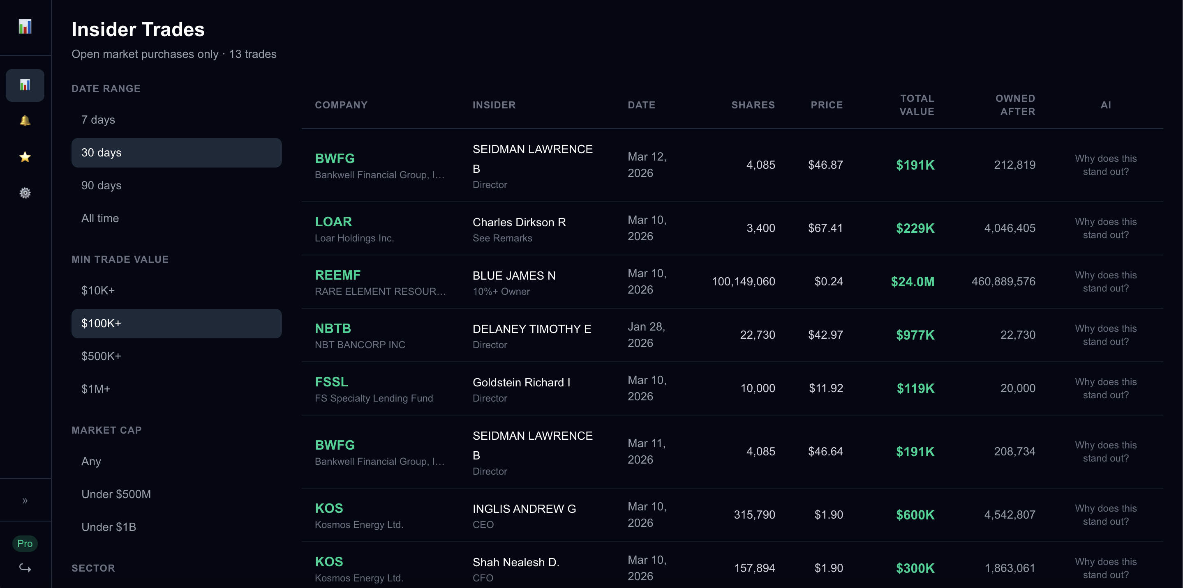
Task: Click insider name Charles Dirkson R
Action: (x=519, y=223)
